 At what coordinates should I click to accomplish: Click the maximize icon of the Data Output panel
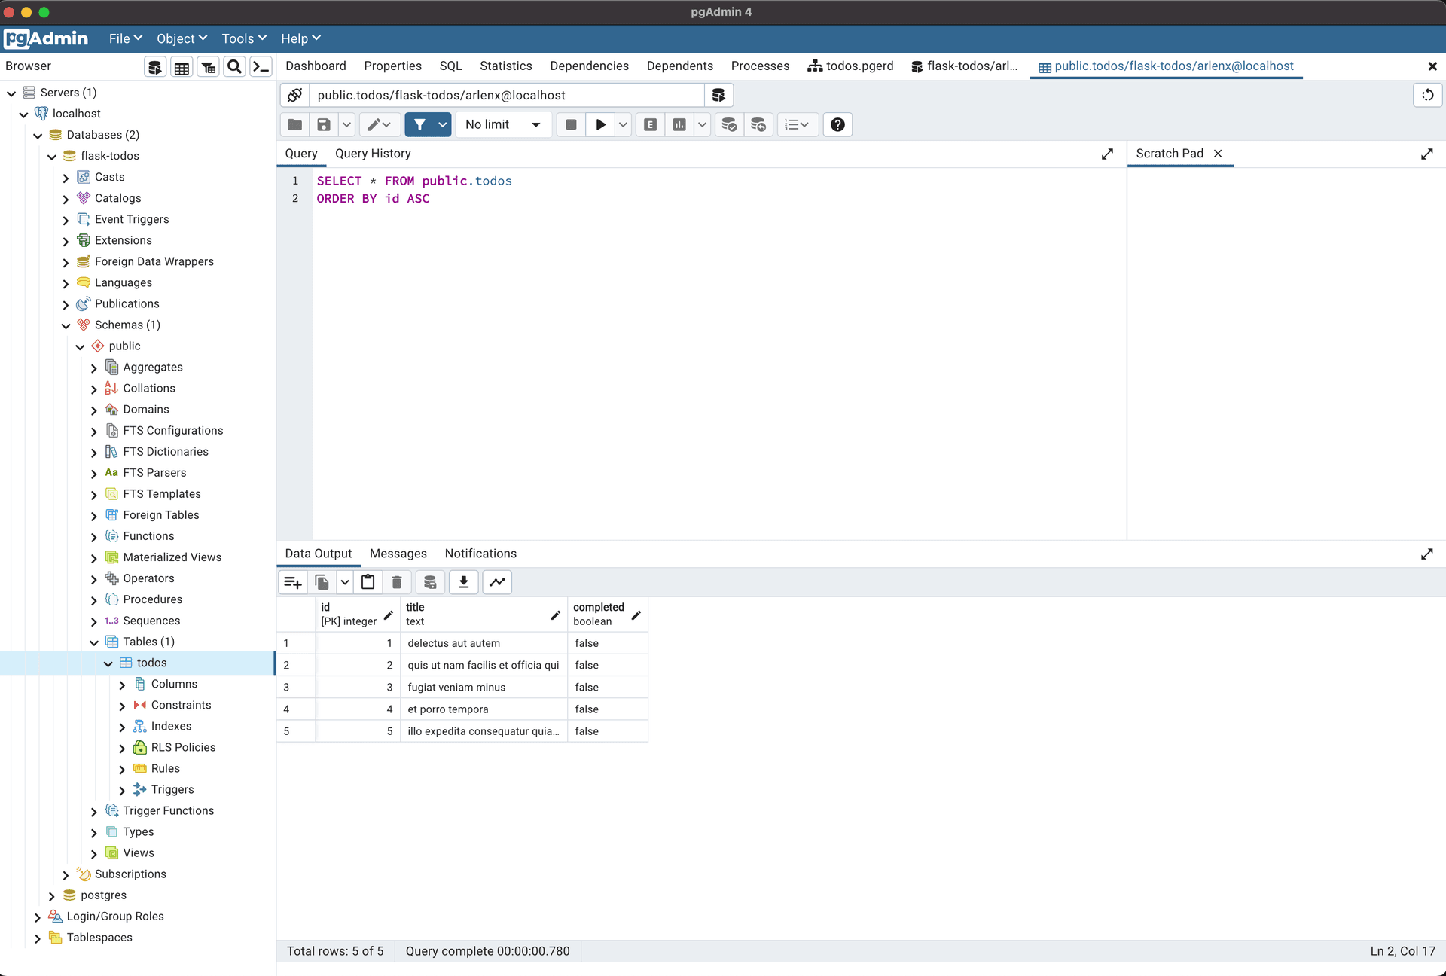click(x=1426, y=554)
